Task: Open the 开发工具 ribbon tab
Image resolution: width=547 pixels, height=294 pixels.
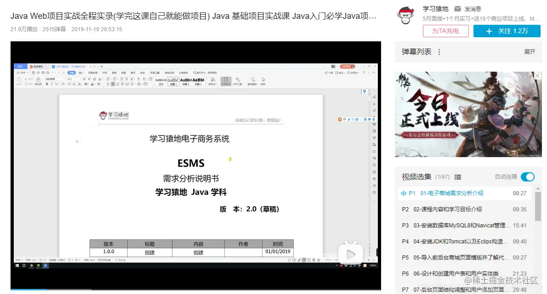Action: coord(154,73)
